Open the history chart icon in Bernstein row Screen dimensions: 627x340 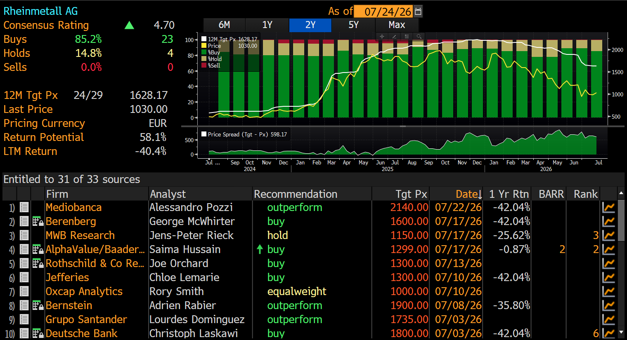coord(608,305)
